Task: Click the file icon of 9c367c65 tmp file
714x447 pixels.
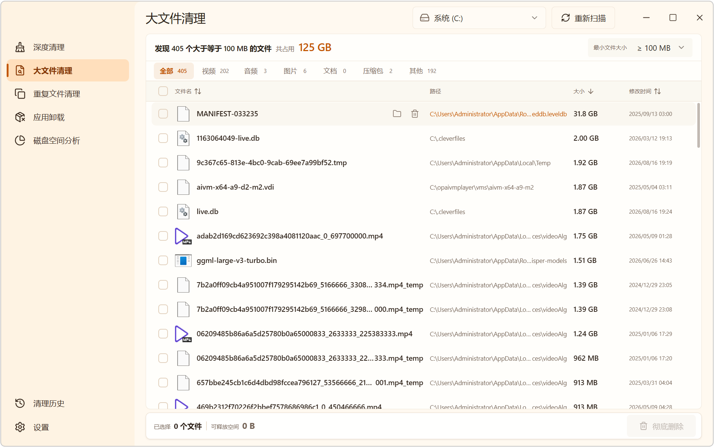Action: [183, 163]
